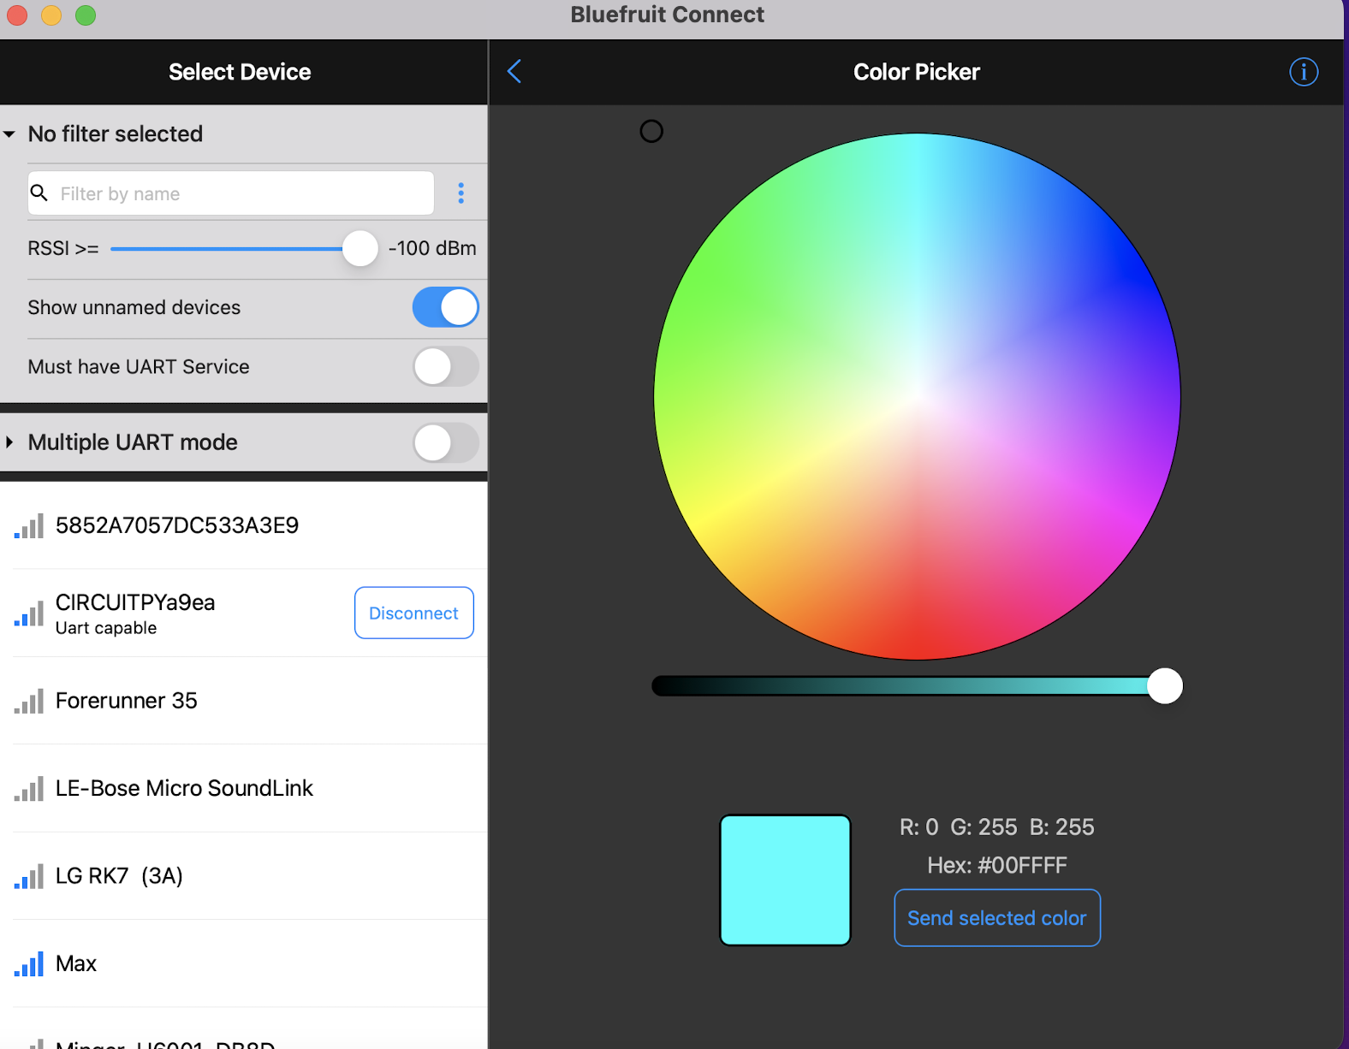Open the Color Picker info icon

pyautogui.click(x=1304, y=72)
